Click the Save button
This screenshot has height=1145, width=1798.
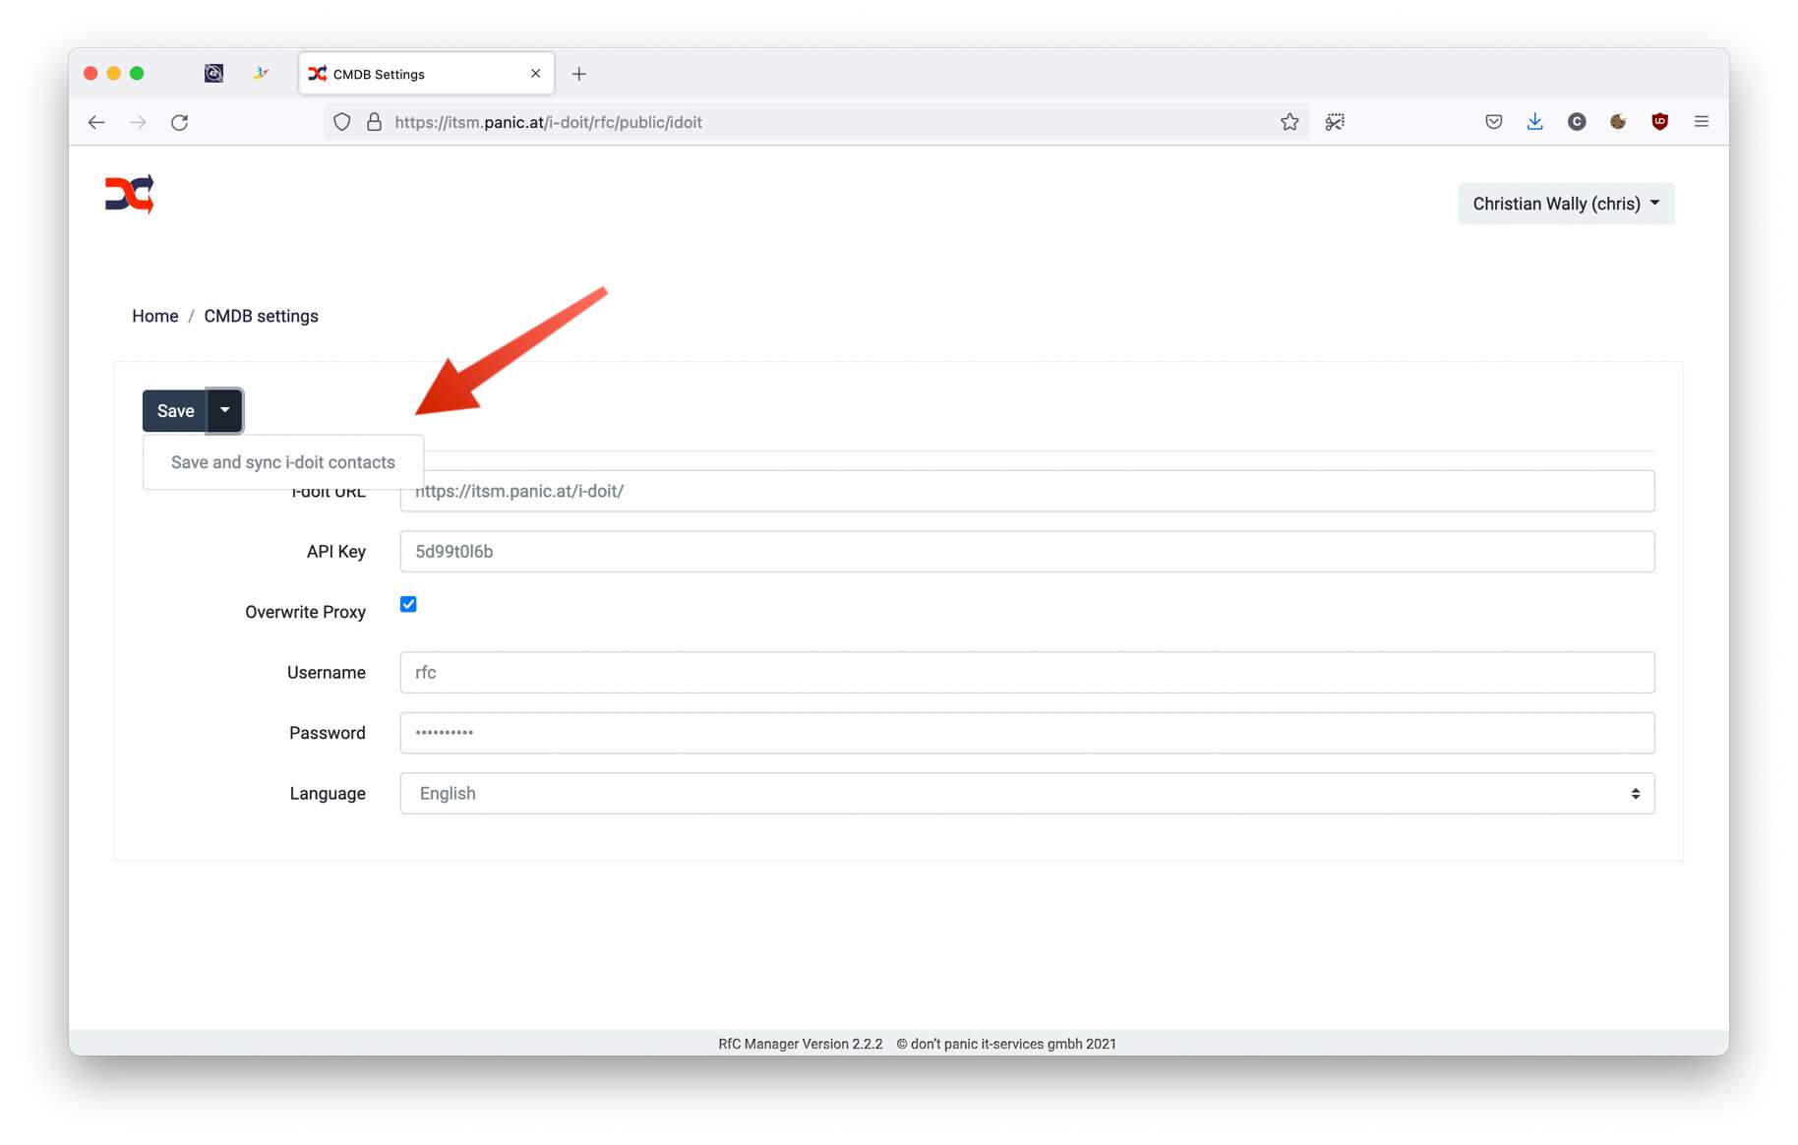[175, 410]
